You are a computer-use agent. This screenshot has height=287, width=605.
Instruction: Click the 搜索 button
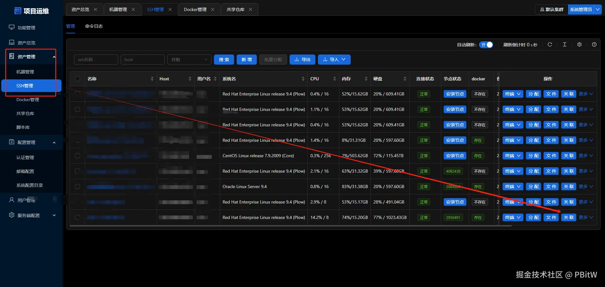pyautogui.click(x=224, y=60)
